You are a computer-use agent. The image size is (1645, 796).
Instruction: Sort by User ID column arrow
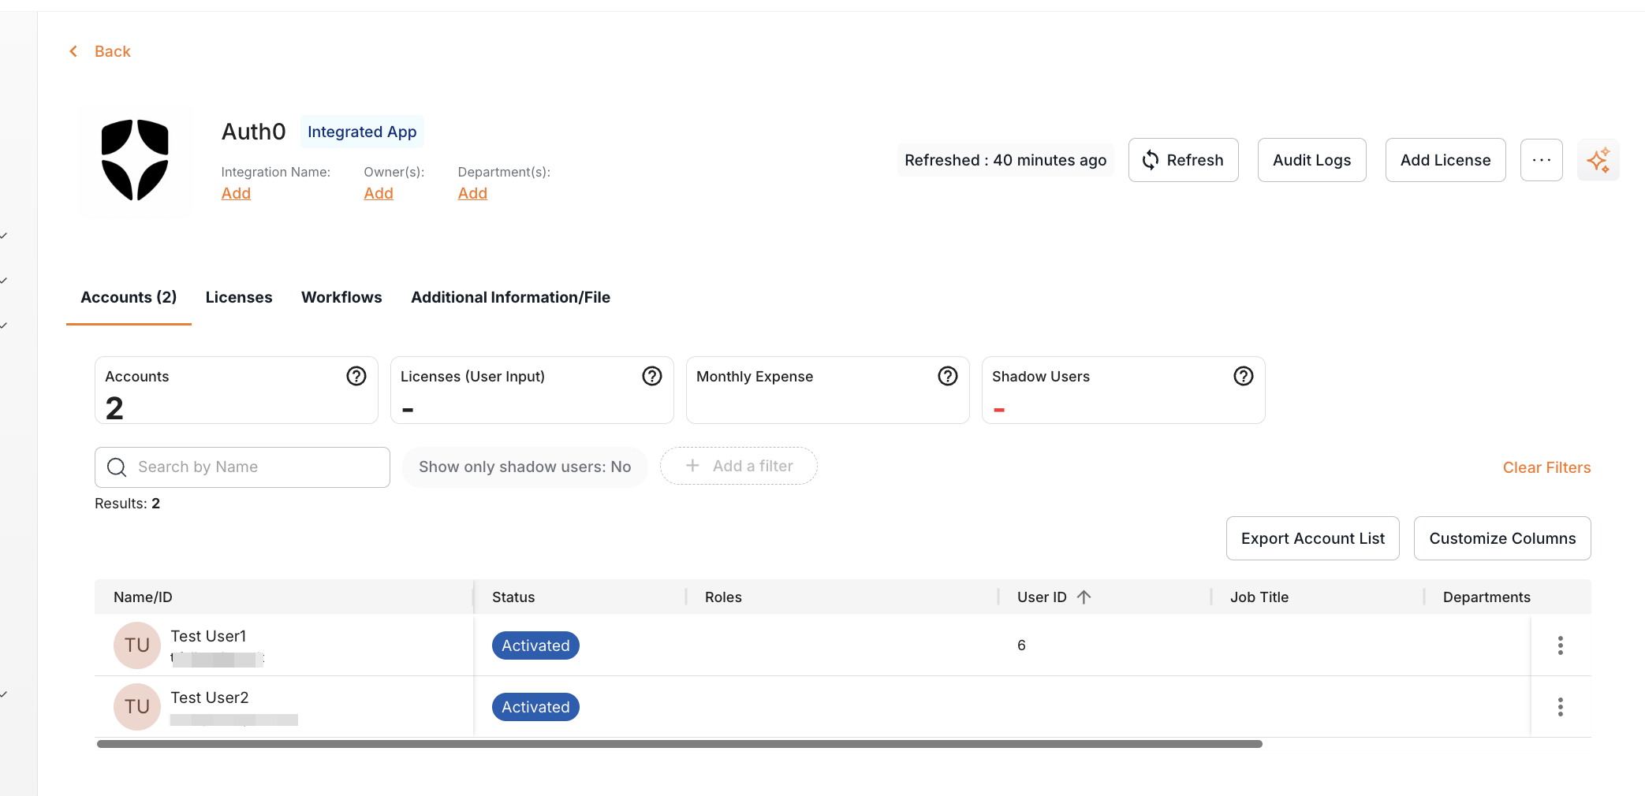pos(1084,597)
